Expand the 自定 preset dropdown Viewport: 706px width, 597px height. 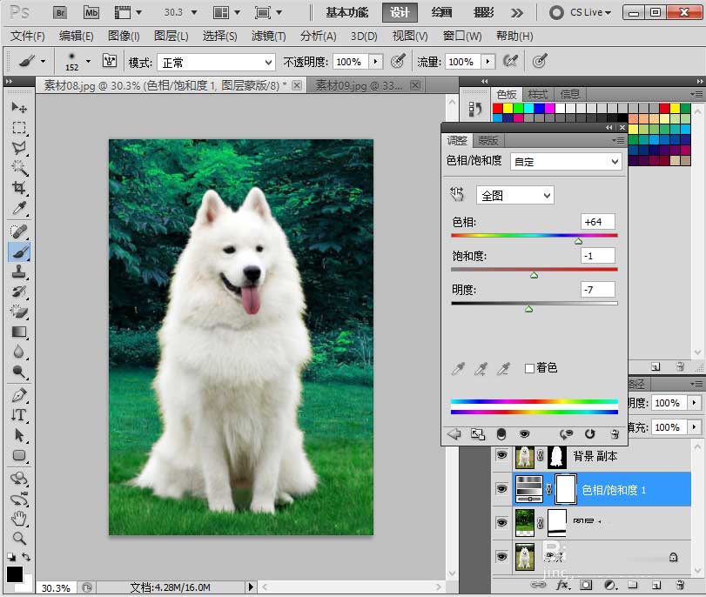point(566,162)
